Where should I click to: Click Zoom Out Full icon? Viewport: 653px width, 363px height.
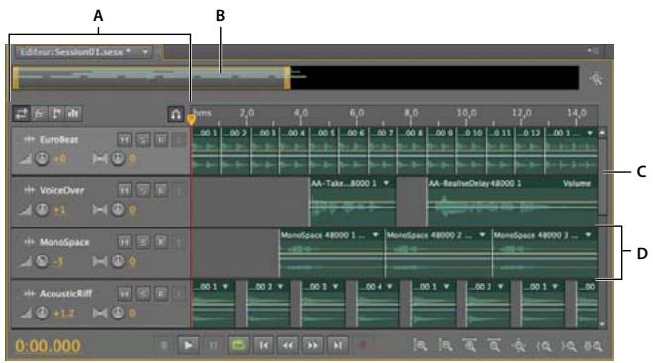click(x=518, y=345)
